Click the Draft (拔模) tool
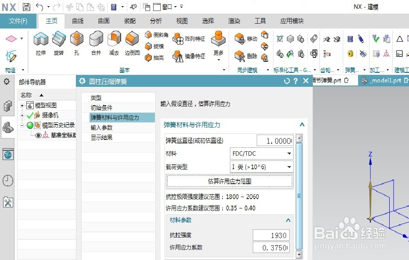The width and height of the screenshot is (409, 260). click(154, 46)
